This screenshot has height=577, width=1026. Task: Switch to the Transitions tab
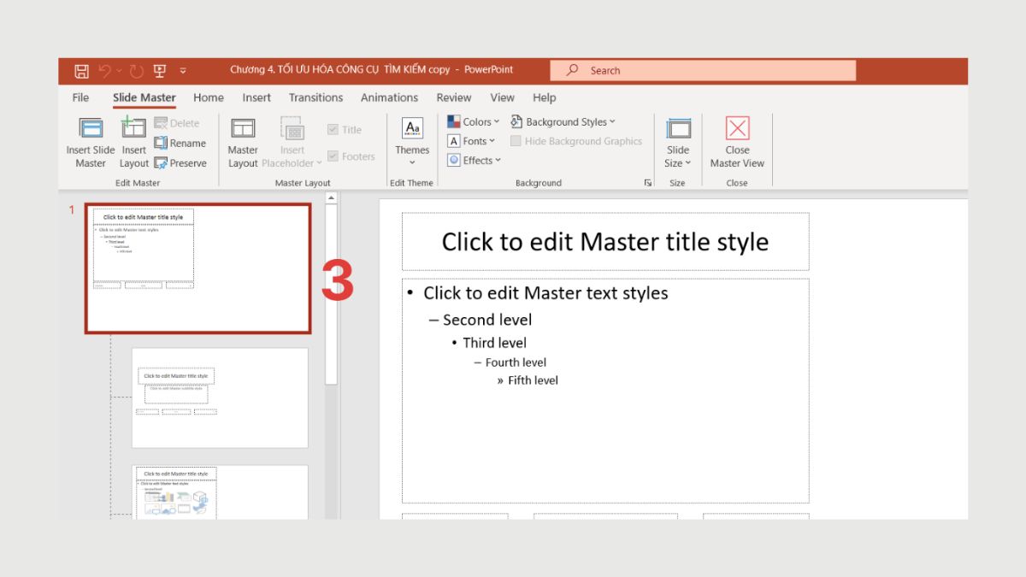pyautogui.click(x=315, y=97)
